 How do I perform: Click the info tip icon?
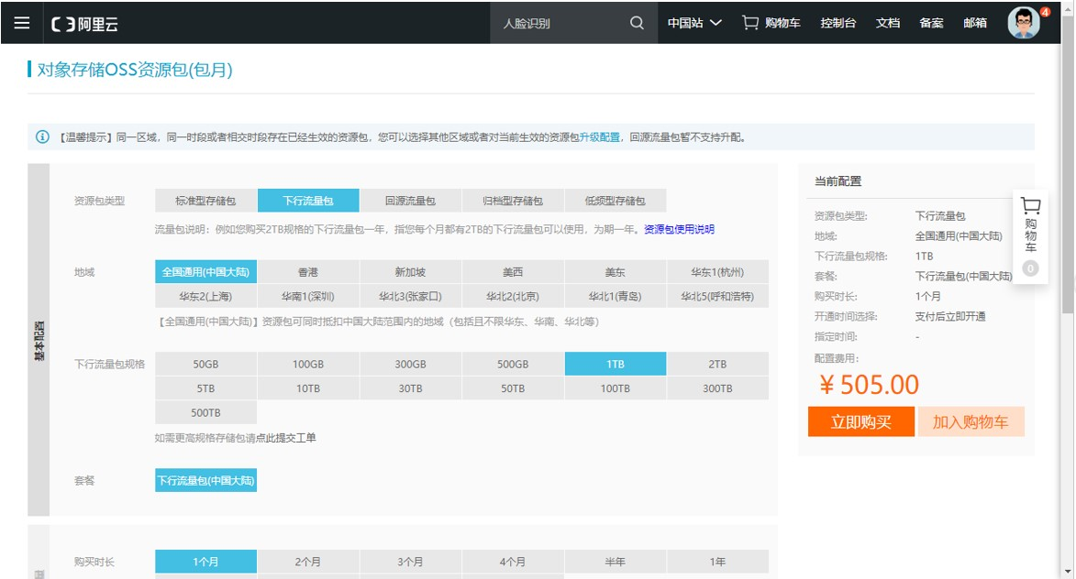[x=42, y=137]
